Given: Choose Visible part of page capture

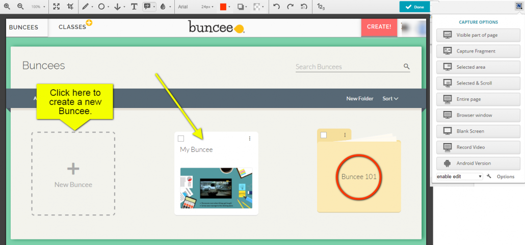Looking at the screenshot, I should [478, 35].
